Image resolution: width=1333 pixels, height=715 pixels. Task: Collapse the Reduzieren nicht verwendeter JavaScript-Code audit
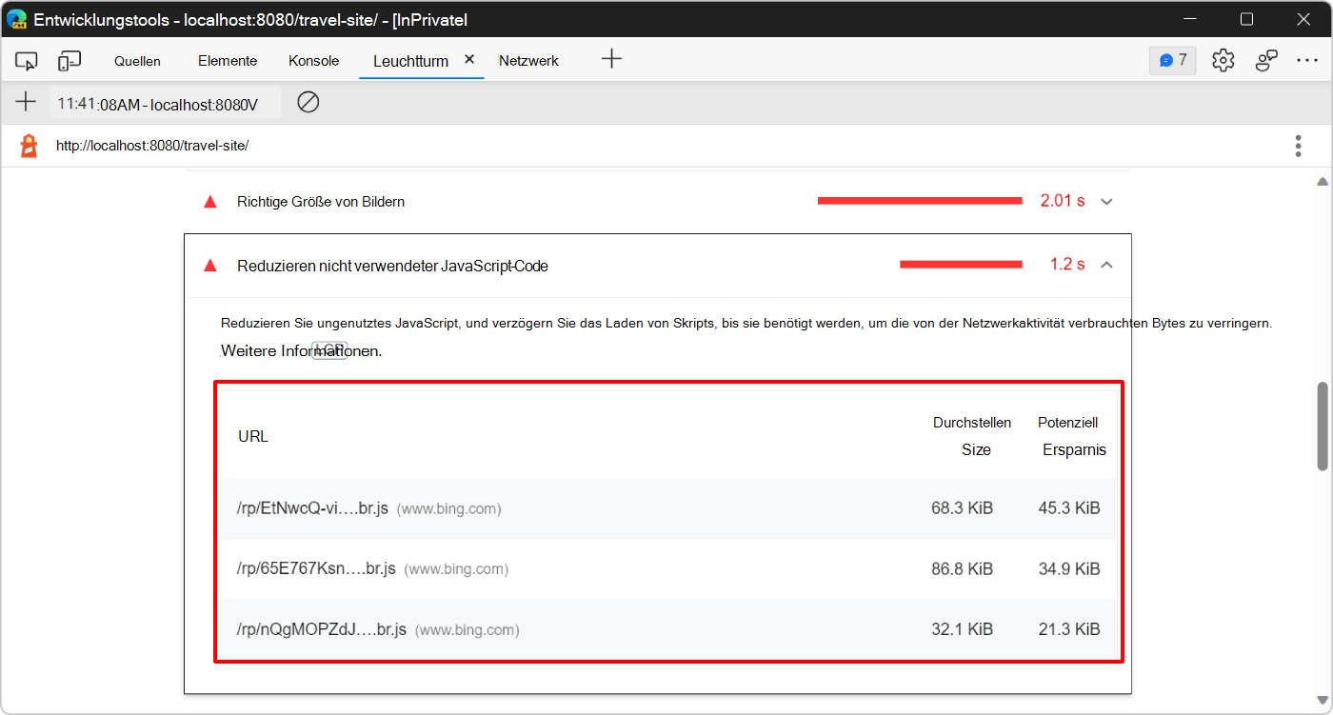(x=1106, y=266)
